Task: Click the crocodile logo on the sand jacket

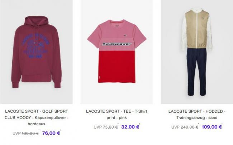Action: coord(203,19)
